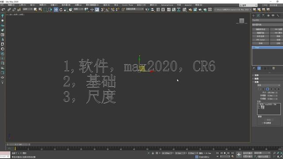283x159 pixels.
Task: Open the 编辑(E) menu
Action: tap(11, 5)
